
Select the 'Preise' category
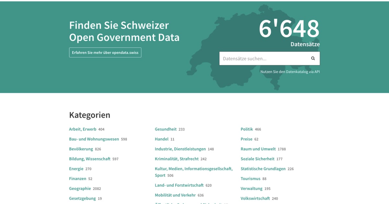[246, 139]
